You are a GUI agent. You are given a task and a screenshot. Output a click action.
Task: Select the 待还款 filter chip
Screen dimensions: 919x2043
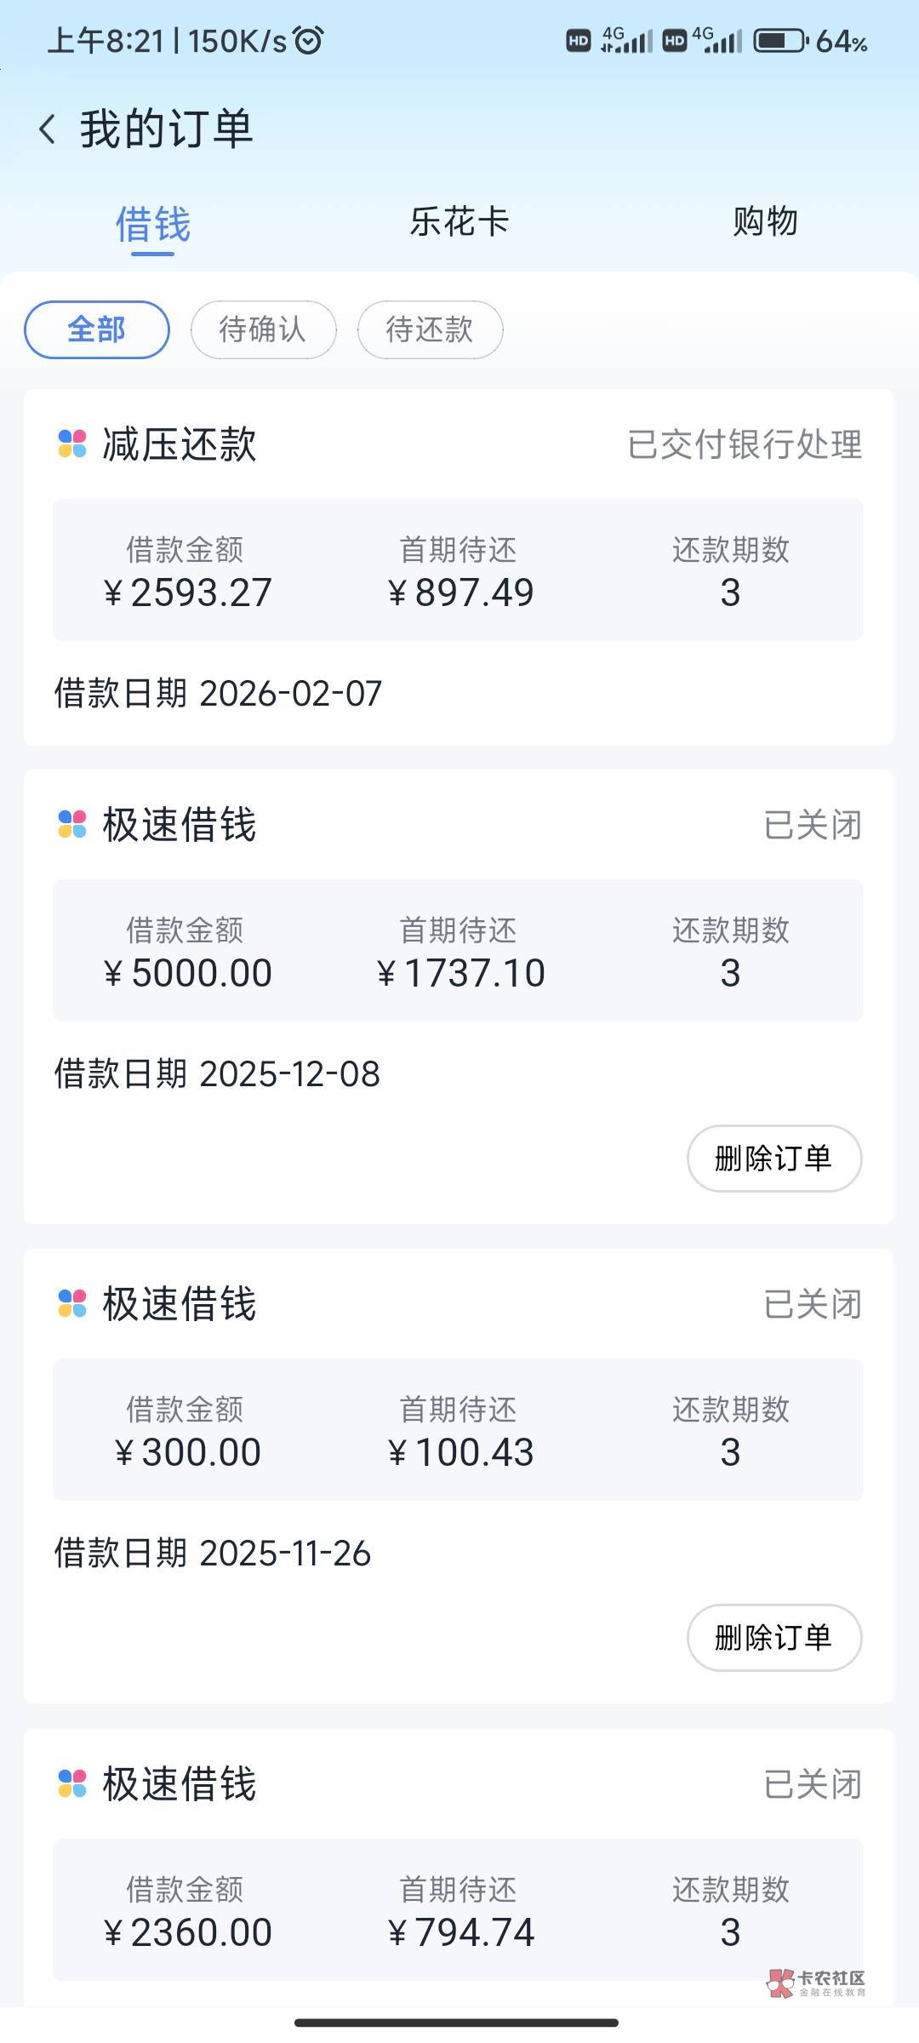click(430, 329)
